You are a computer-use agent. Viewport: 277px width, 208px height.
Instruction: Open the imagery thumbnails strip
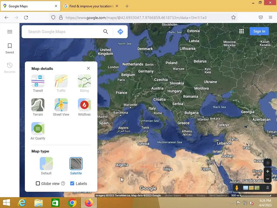(x=251, y=188)
